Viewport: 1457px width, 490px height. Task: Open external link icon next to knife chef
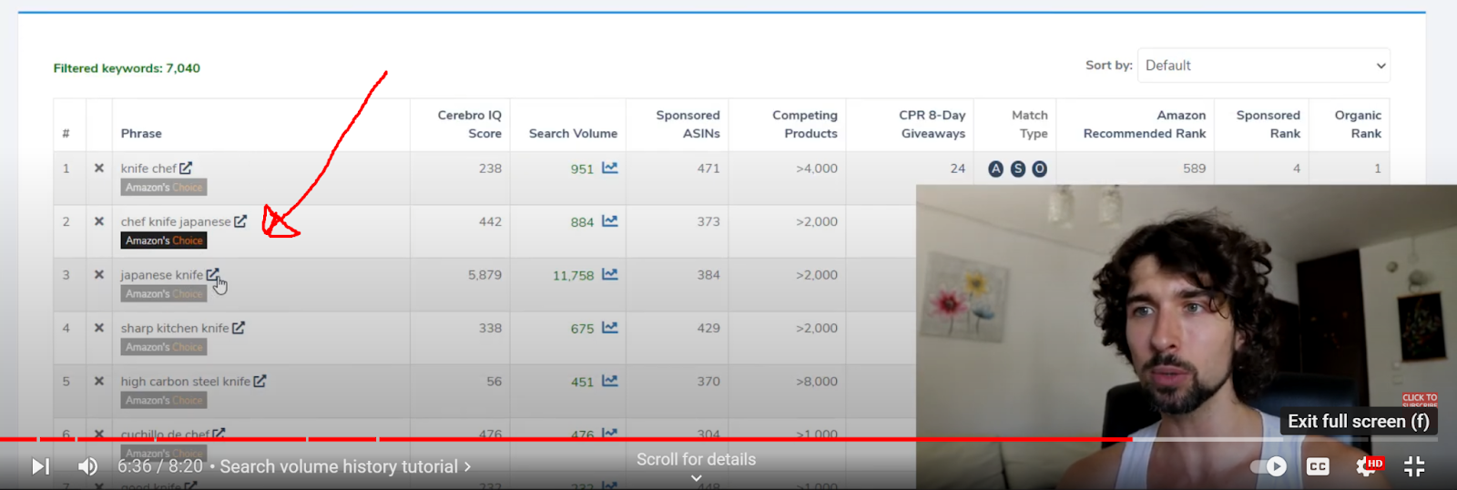pyautogui.click(x=186, y=168)
